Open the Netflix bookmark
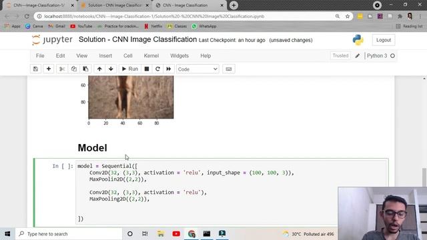This screenshot has width=427, height=240. pyautogui.click(x=153, y=26)
